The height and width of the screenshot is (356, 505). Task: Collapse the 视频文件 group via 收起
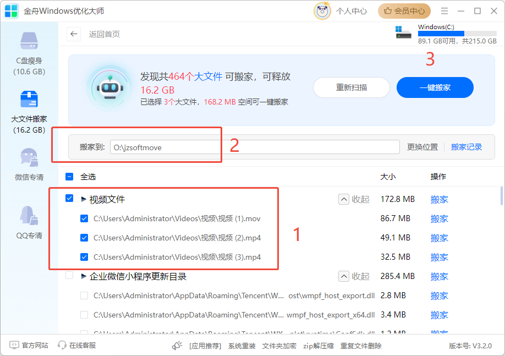(354, 199)
